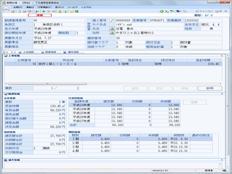Open the ツール(T) menu
This screenshot has height=174, width=232.
72,7
